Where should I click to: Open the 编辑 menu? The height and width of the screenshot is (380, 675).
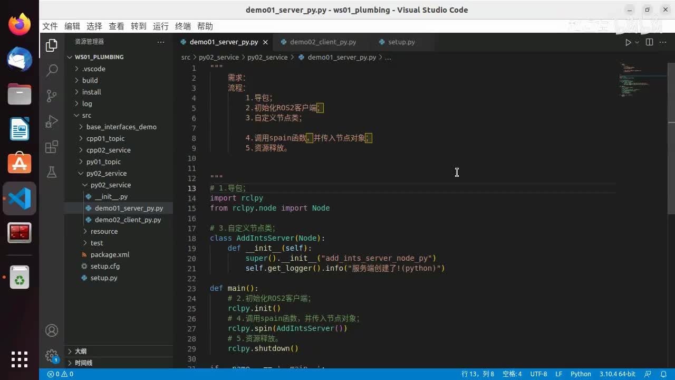(72, 26)
